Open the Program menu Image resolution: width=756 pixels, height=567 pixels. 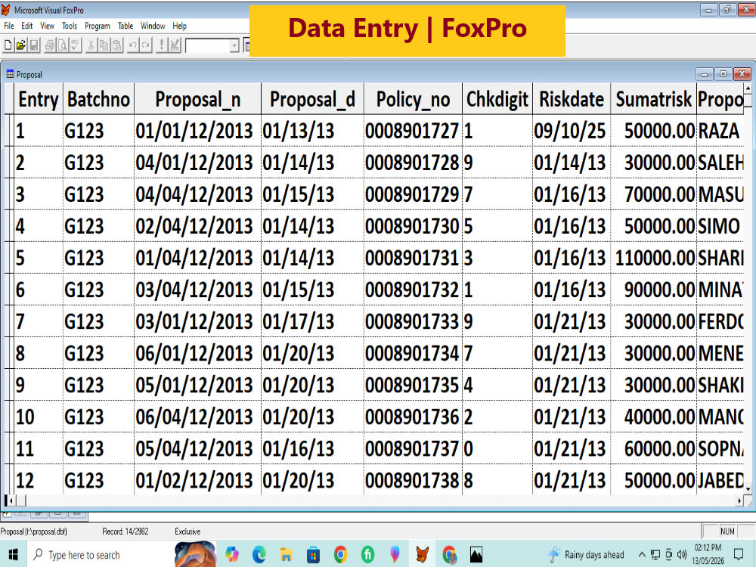98,26
